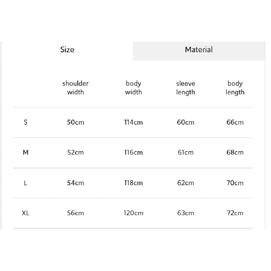Click the sleeve length column header

point(186,88)
